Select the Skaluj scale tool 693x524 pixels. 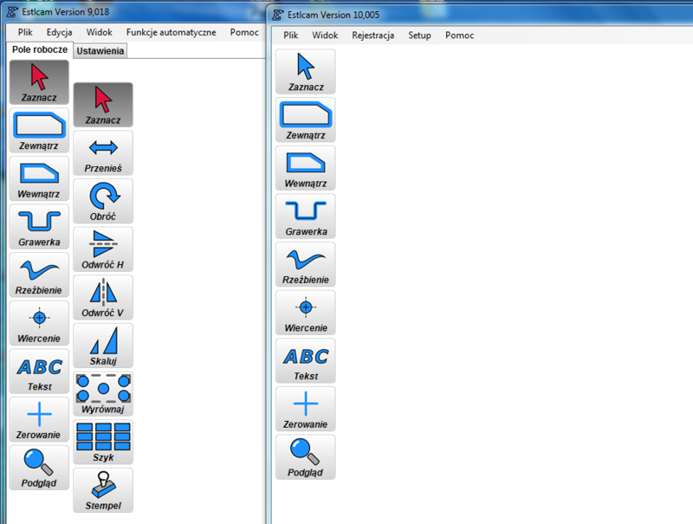[103, 346]
